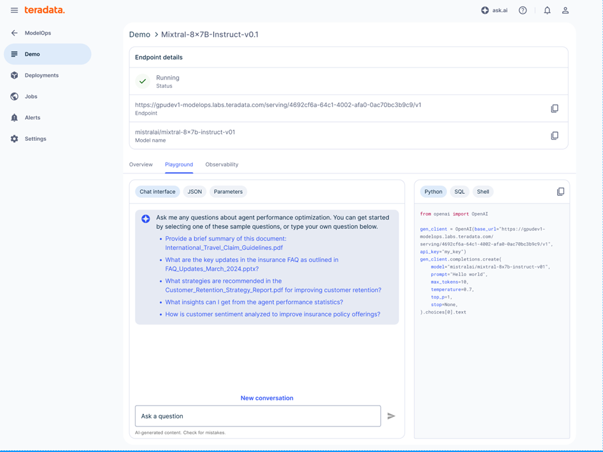Pick the agent performance statistics question

click(254, 302)
